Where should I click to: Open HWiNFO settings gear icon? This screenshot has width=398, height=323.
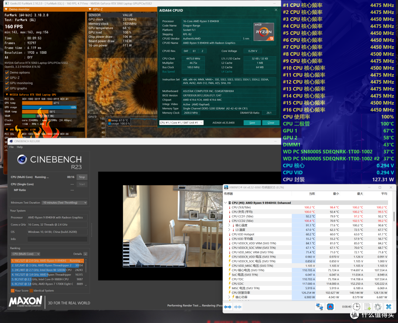tap(378, 307)
